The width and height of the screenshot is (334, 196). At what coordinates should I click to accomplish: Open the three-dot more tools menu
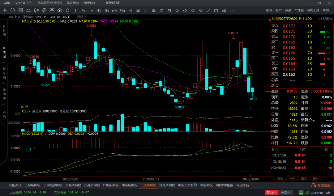pyautogui.click(x=232, y=11)
